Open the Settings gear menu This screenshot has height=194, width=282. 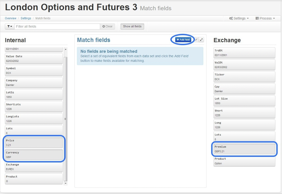point(239,18)
